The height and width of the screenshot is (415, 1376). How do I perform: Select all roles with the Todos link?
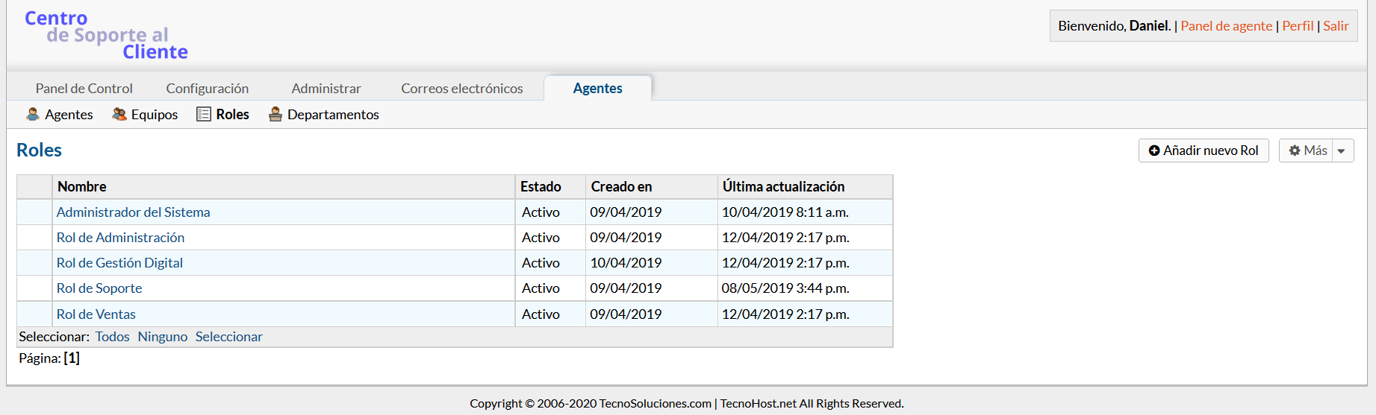coord(113,337)
